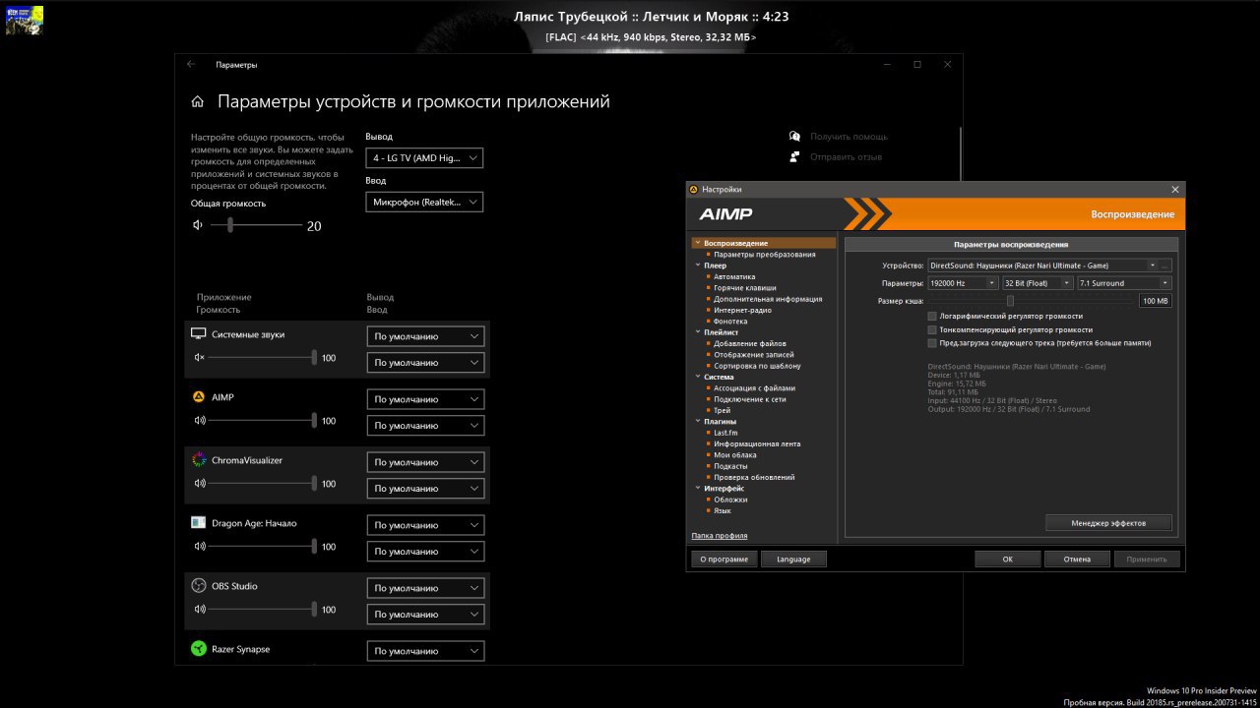This screenshot has width=1260, height=708.
Task: Select Подкасты in the plugins tree
Action: coord(730,466)
